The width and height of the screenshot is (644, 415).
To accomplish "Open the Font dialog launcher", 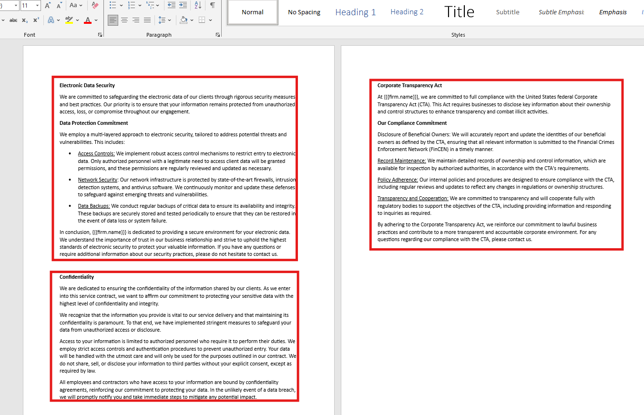I will [100, 35].
